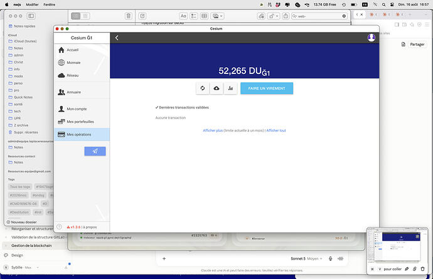Close the screenshot preview with the X icon
The height and width of the screenshot is (279, 433).
tap(372, 269)
